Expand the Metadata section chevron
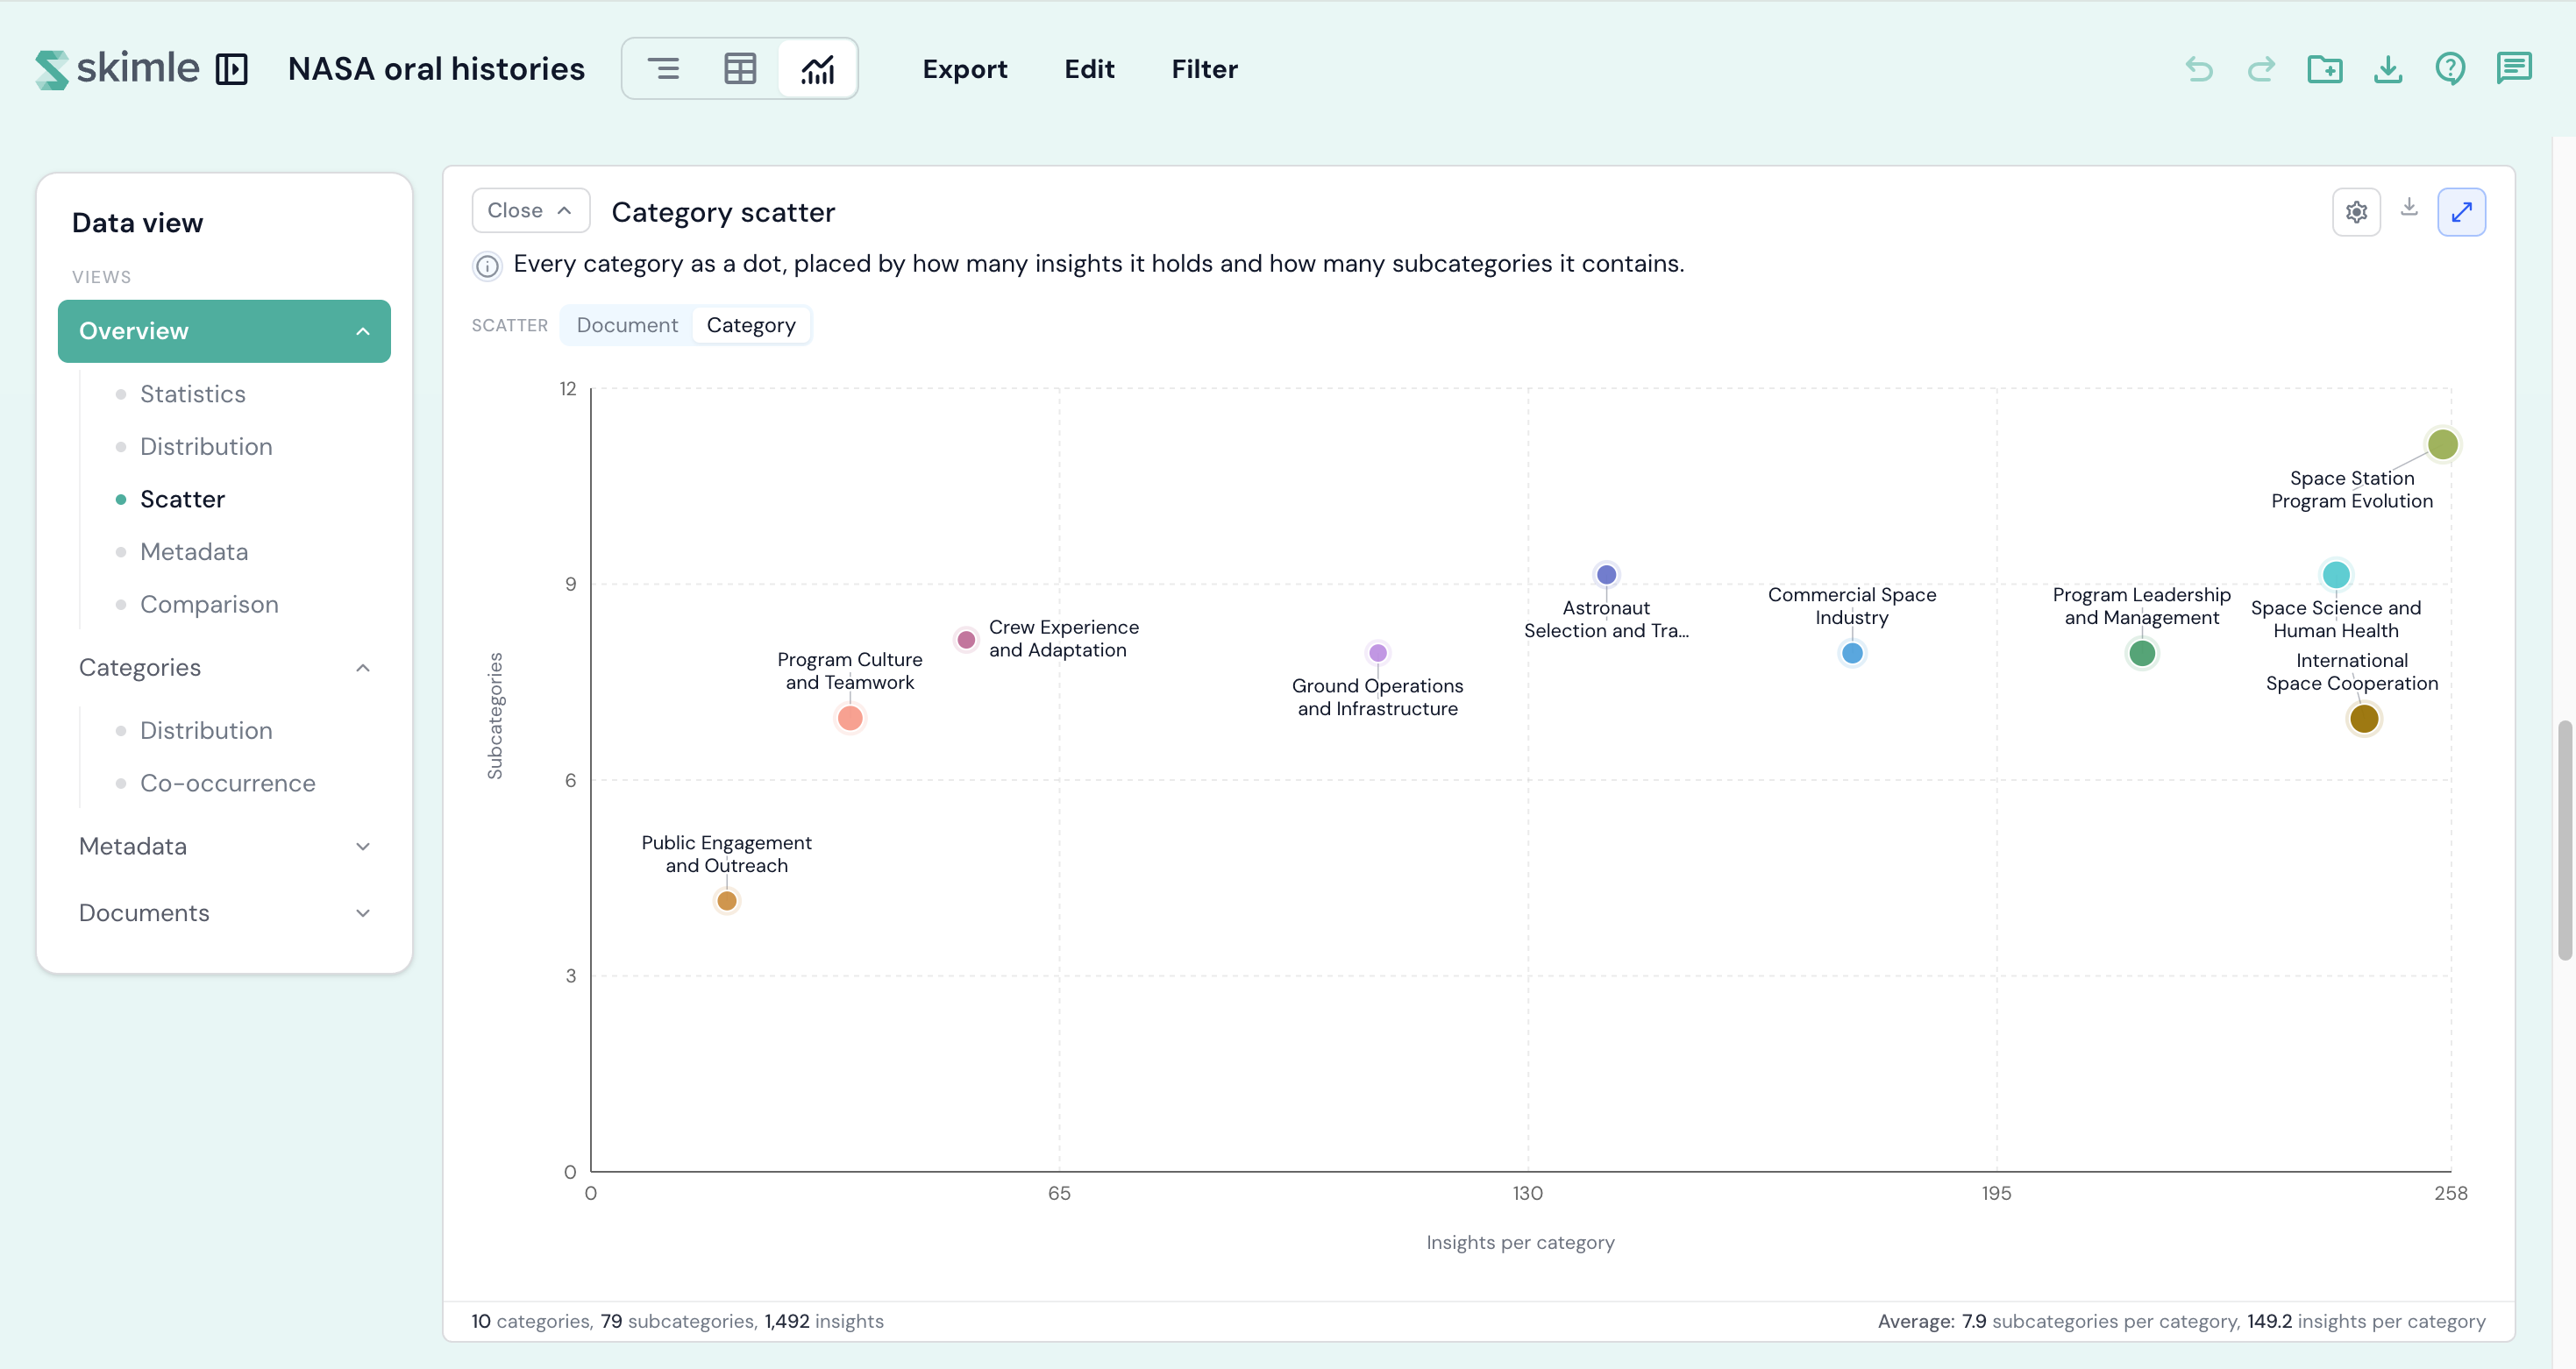 tap(363, 847)
